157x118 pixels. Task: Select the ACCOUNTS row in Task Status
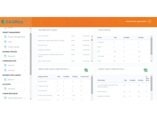tap(123, 42)
